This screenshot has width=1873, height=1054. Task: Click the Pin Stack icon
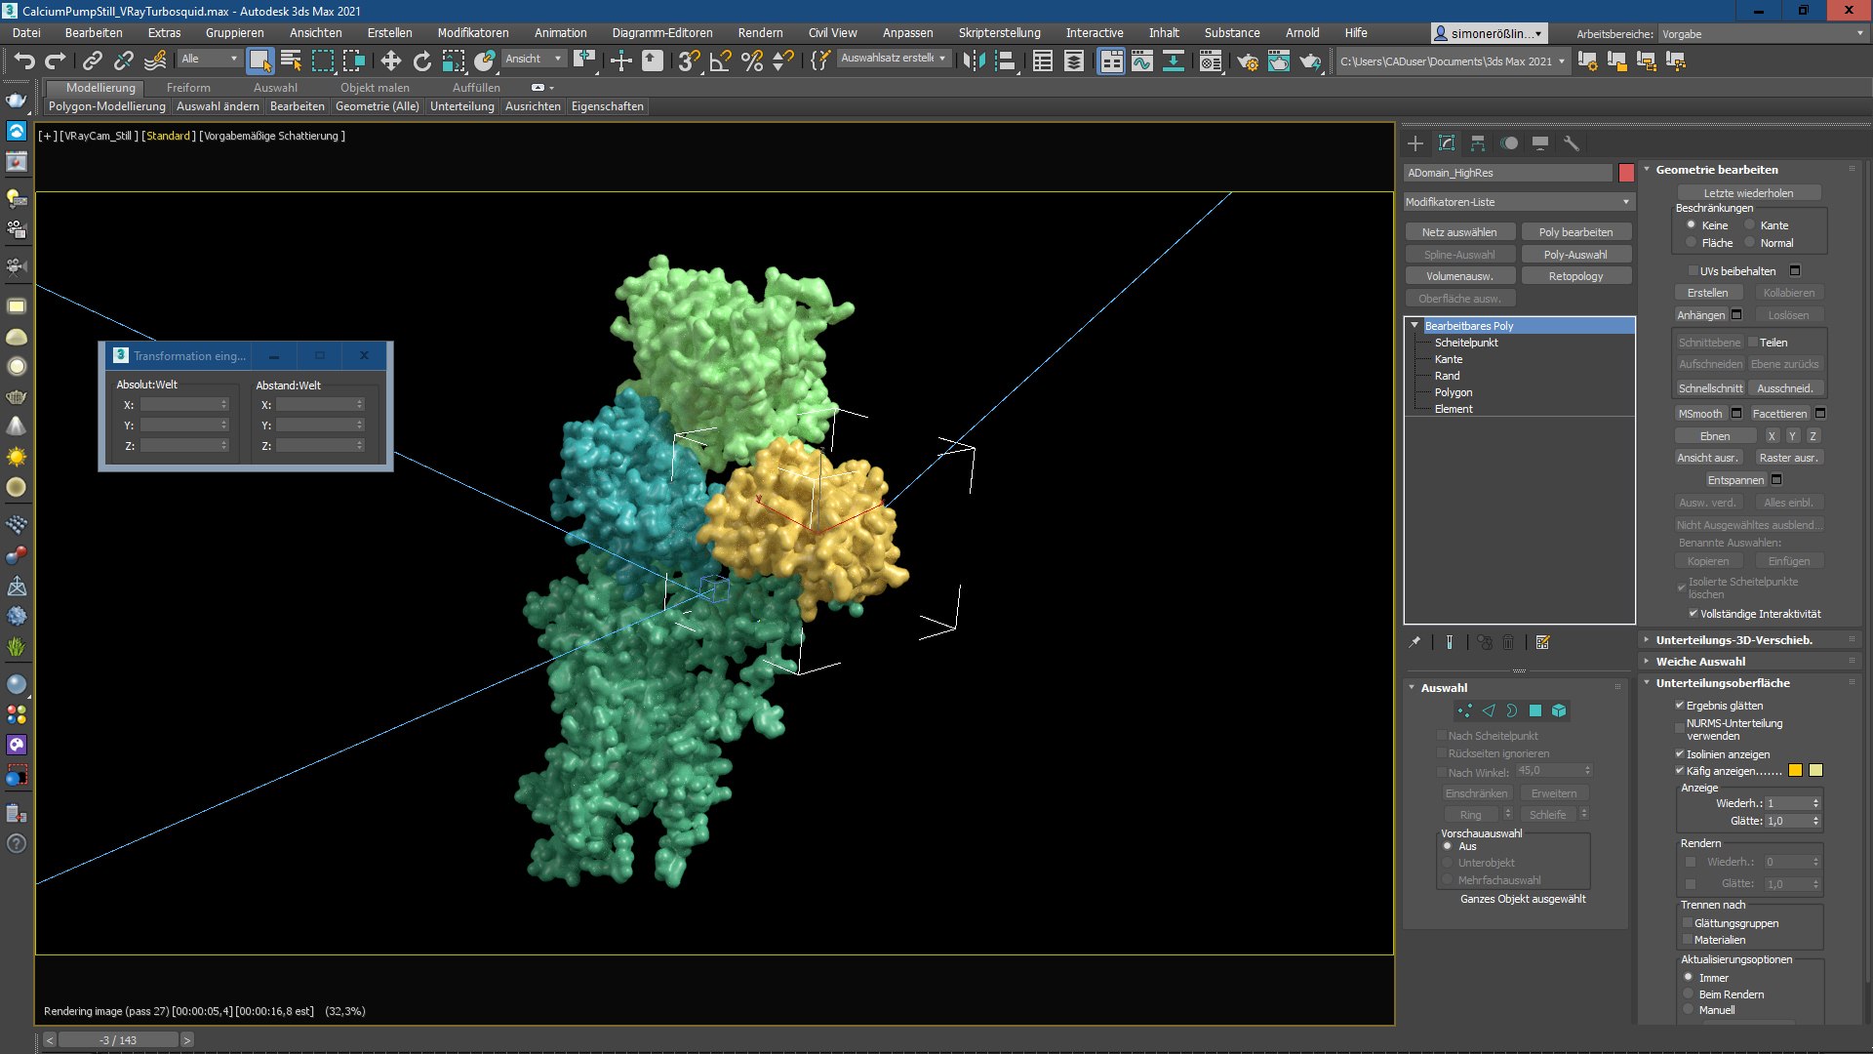tap(1415, 642)
